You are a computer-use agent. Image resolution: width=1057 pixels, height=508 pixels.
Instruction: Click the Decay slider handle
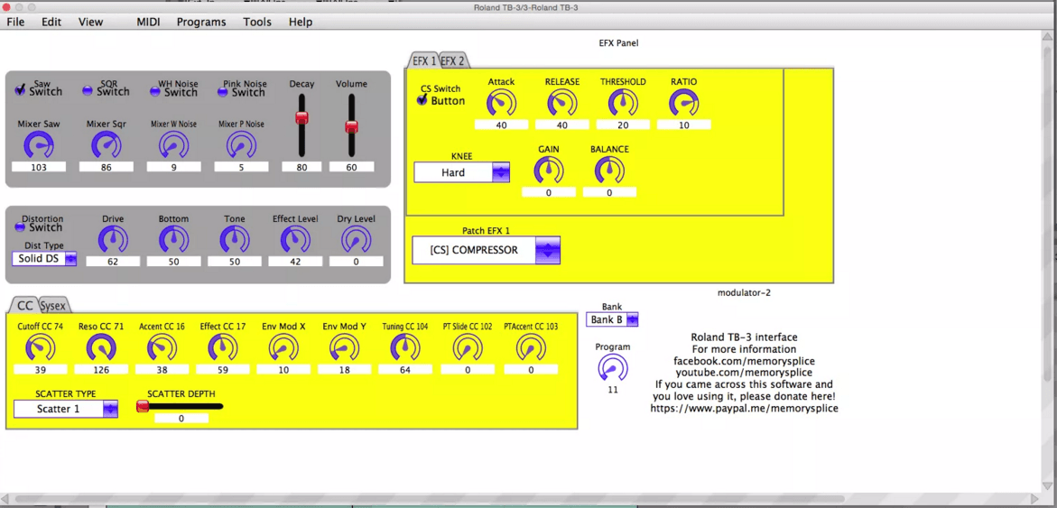click(x=302, y=118)
